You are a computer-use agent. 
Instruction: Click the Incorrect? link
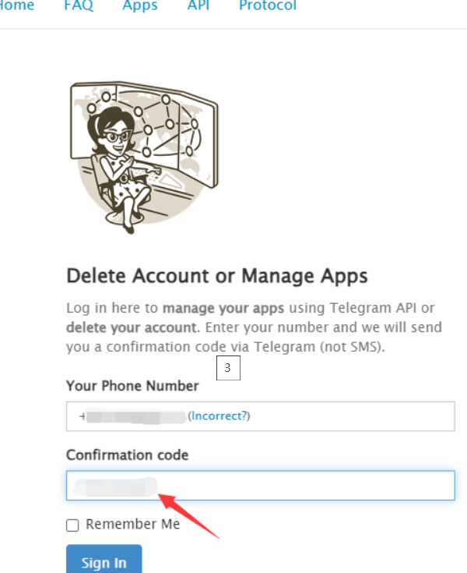click(x=219, y=416)
